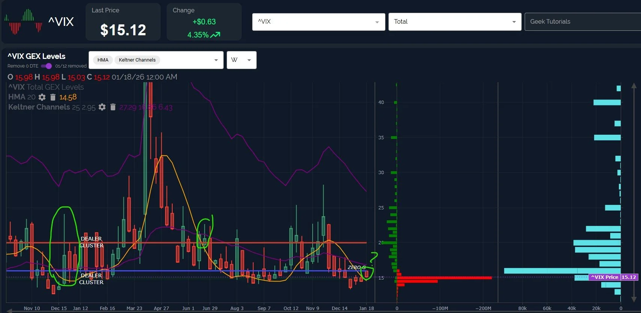Screen dimensions: 641x313
Task: Click the 01/12 removed label
Action: tap(71, 66)
